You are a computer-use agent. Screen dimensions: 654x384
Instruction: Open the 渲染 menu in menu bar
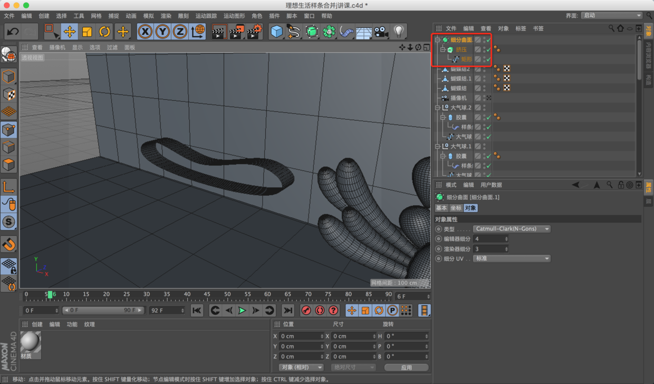tap(166, 16)
